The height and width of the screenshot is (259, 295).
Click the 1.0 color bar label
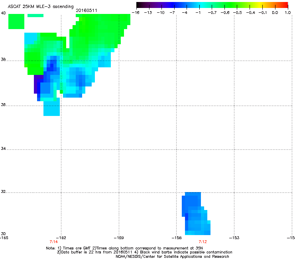288,13
